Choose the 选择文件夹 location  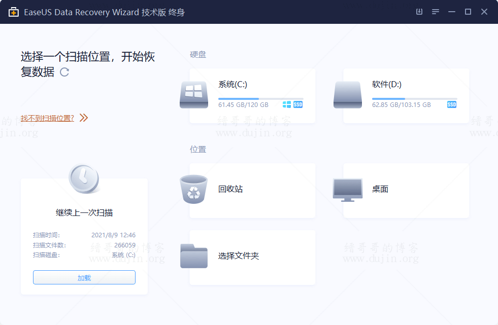click(252, 258)
